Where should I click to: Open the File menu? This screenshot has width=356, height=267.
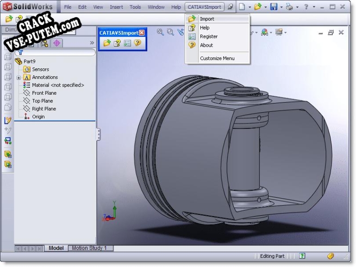pos(68,7)
